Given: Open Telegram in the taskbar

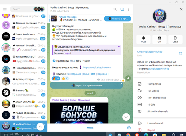Looking at the screenshot, I should coord(110,135).
